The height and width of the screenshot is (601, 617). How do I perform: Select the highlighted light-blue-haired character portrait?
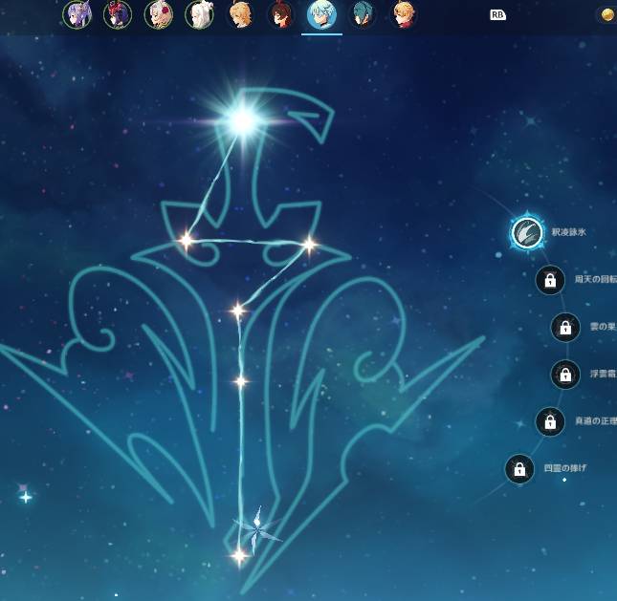tap(321, 15)
